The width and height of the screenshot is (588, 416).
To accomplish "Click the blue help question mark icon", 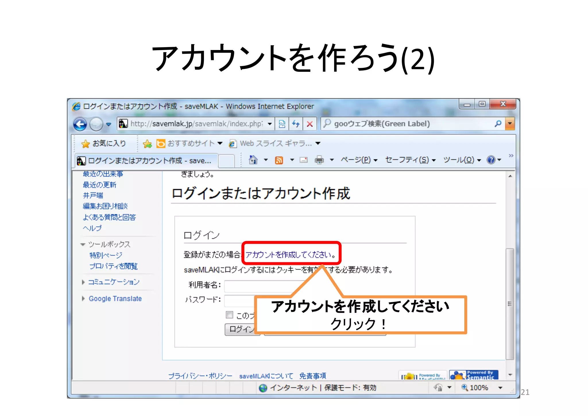I will tap(491, 160).
